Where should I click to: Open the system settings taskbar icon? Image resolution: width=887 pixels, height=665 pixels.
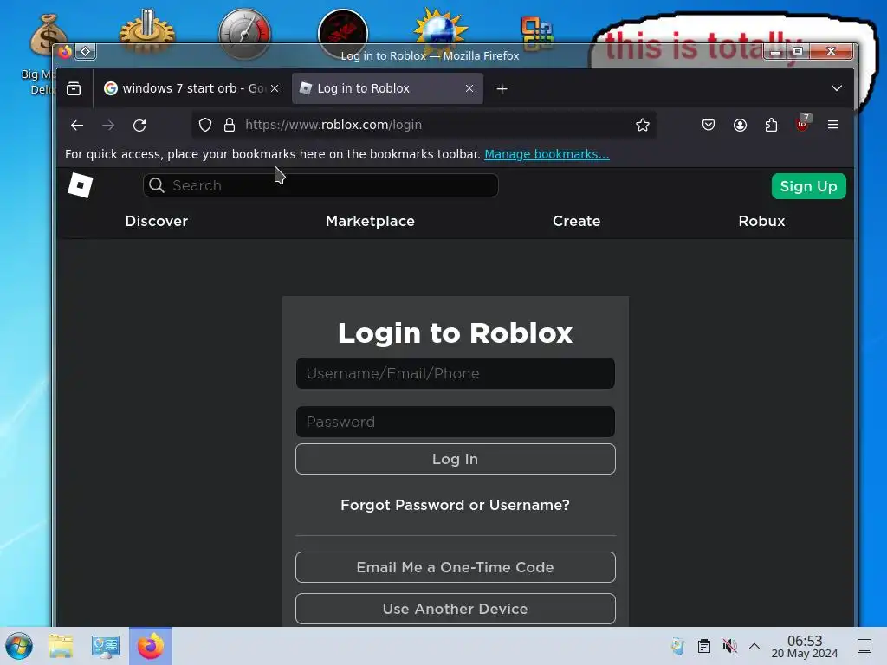pyautogui.click(x=106, y=646)
